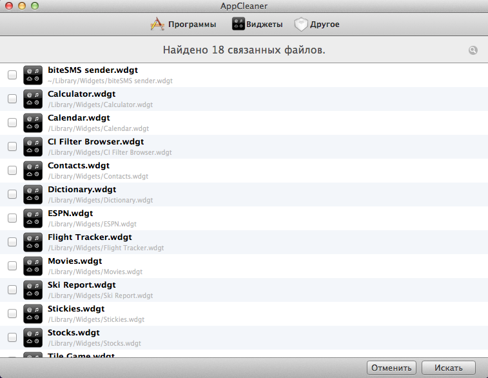Click the Stocks widget icon
The image size is (488, 378).
(x=33, y=337)
